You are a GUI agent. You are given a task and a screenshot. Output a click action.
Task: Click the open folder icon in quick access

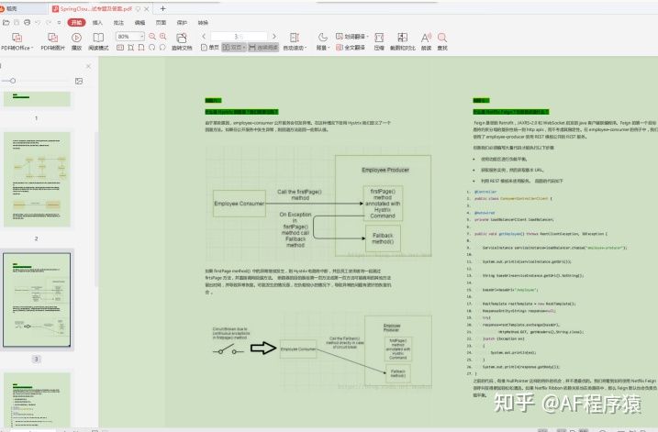click(x=6, y=22)
